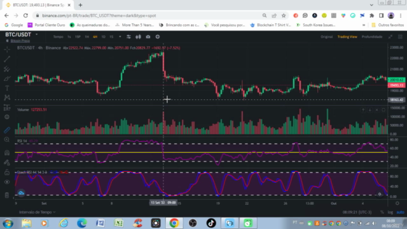
Task: Click the TradingView cloud logo badge
Action: [x=21, y=193]
